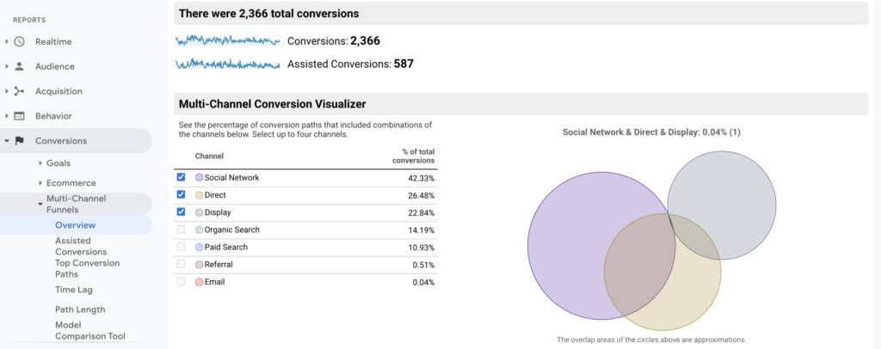
Task: Click the 42.33% value
Action: (421, 178)
